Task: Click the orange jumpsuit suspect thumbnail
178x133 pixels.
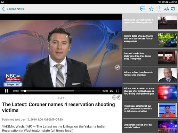Action: 168,110
